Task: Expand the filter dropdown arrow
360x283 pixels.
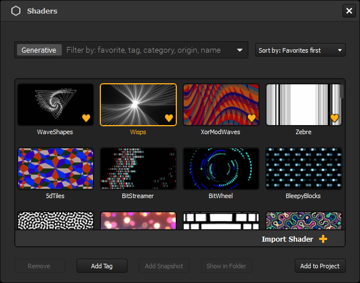Action: [240, 50]
